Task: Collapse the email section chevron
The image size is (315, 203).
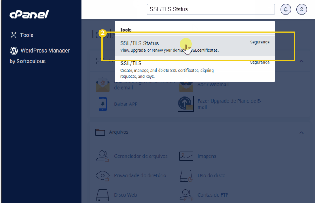Action: click(301, 61)
